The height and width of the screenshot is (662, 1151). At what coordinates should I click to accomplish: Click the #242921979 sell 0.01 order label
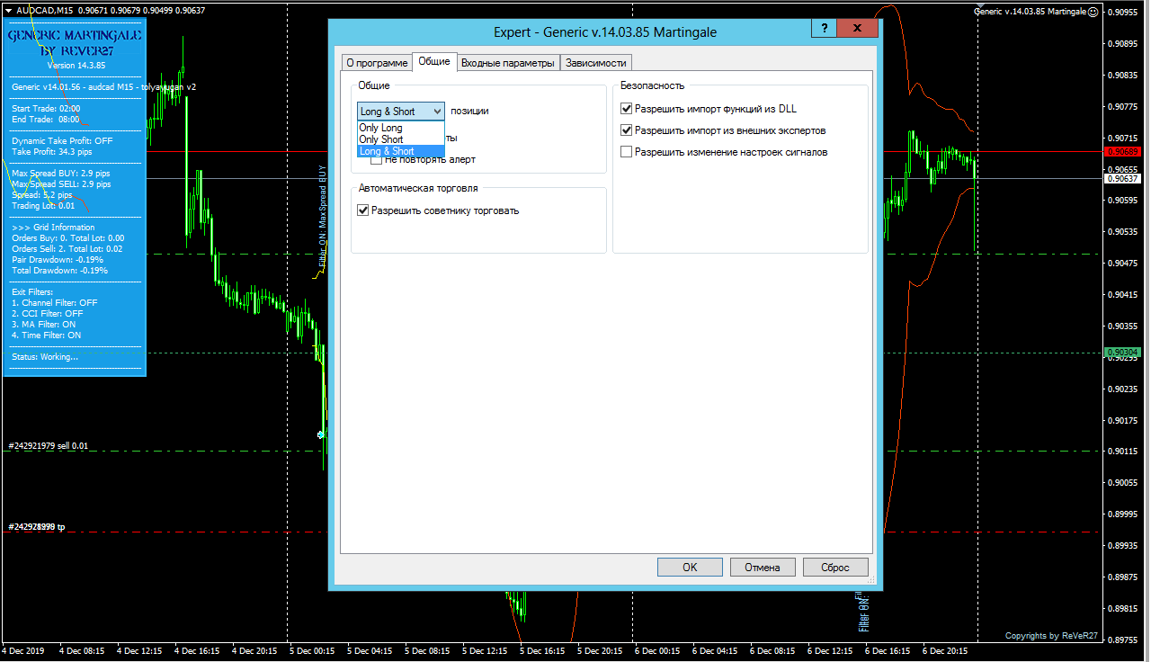pos(49,446)
